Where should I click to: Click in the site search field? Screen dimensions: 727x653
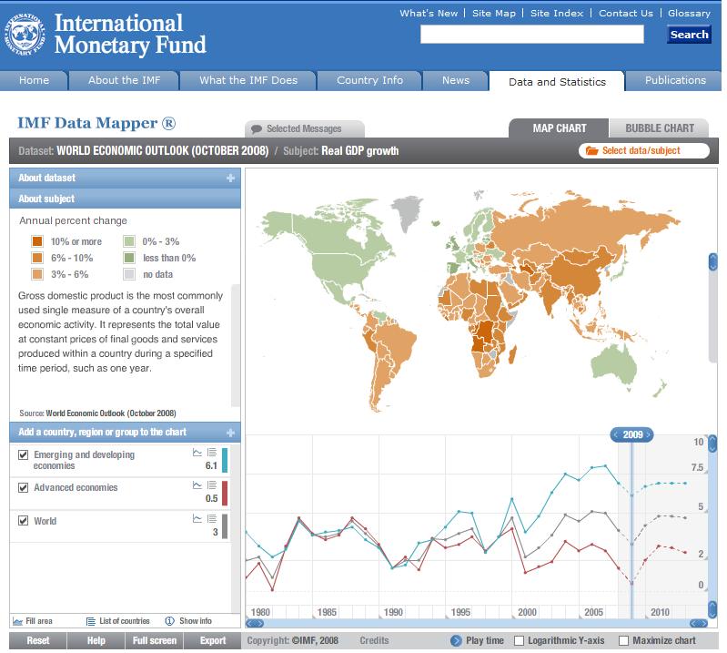tap(531, 35)
